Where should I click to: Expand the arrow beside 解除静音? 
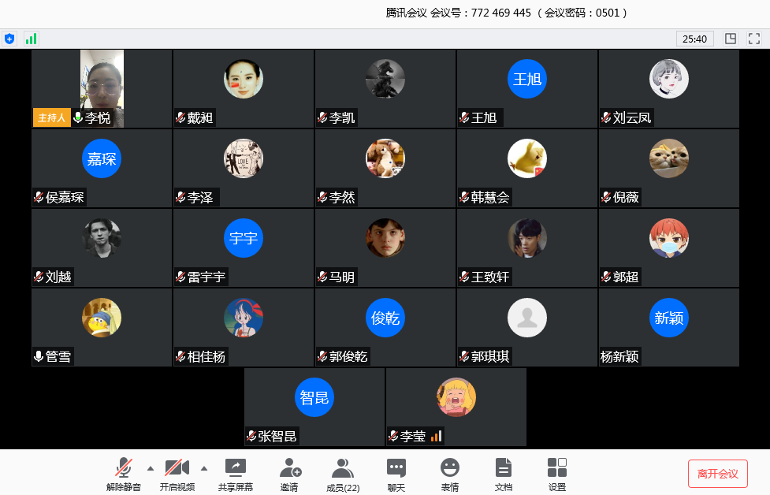pos(151,468)
